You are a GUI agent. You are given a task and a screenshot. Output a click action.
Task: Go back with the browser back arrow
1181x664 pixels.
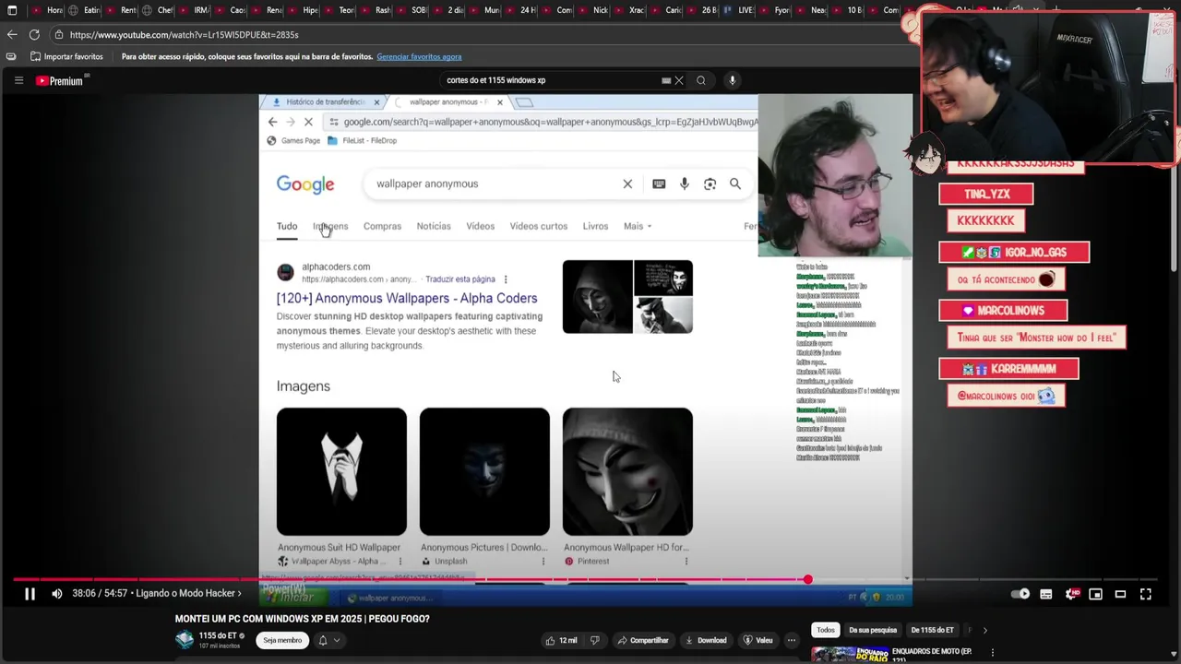(x=12, y=34)
